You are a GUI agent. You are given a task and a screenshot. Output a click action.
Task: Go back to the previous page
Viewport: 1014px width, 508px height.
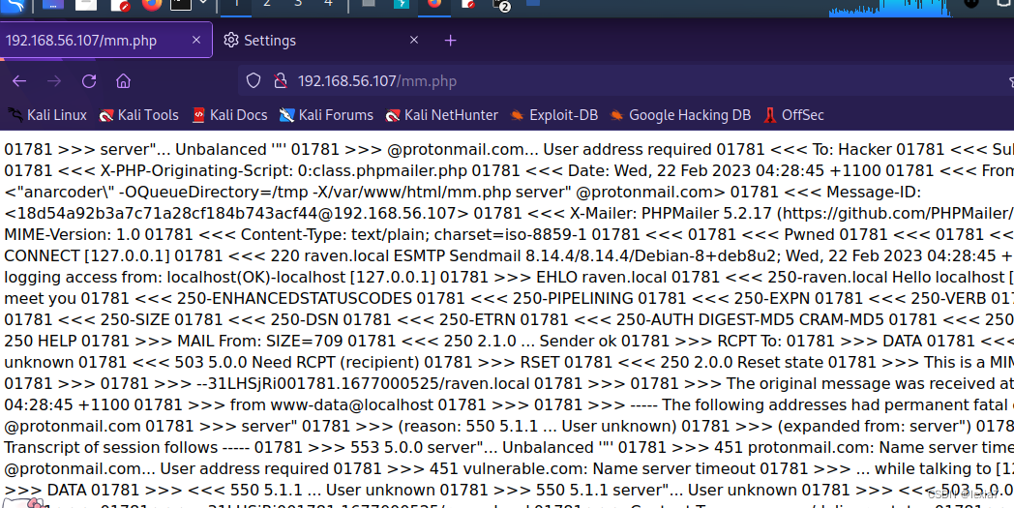click(x=19, y=81)
